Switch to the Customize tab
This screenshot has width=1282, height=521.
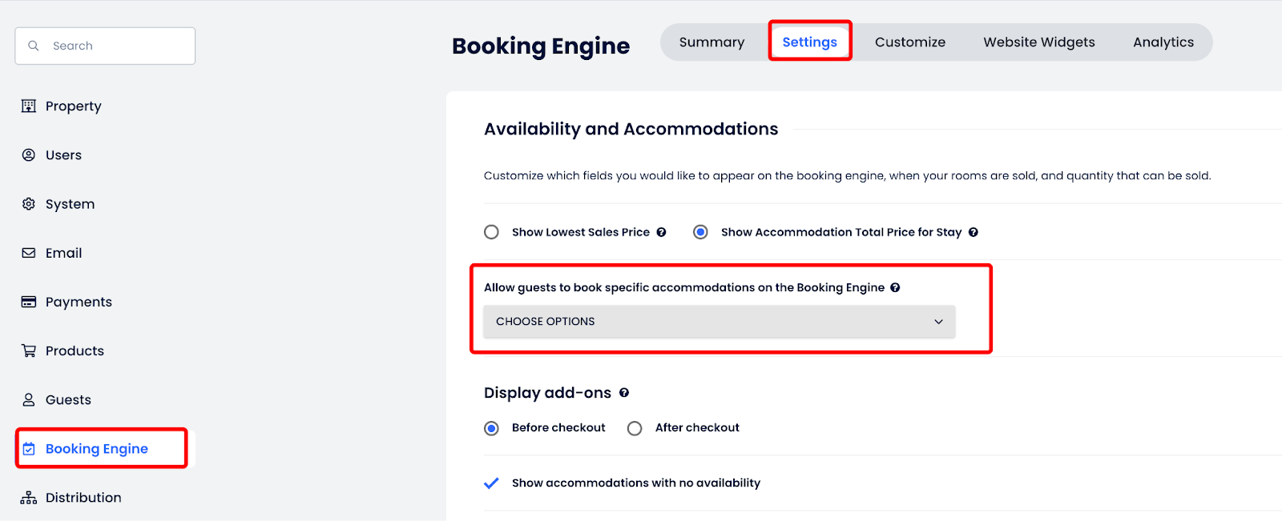(x=909, y=42)
